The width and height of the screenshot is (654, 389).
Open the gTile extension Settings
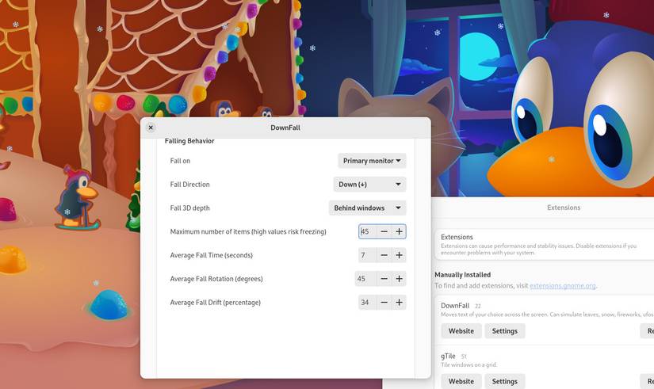pos(505,381)
